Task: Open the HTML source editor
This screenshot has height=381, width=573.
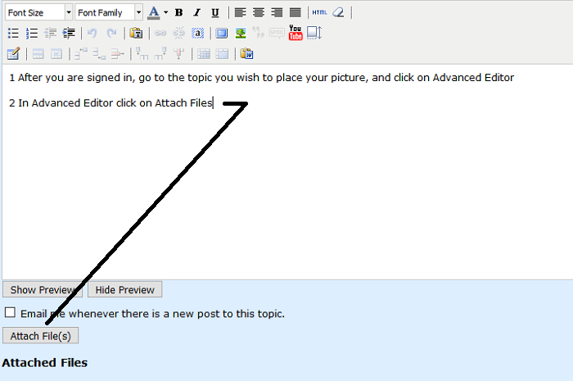Action: click(319, 12)
